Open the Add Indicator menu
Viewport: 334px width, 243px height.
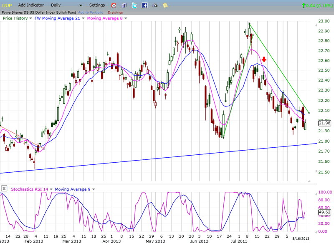(30, 5)
